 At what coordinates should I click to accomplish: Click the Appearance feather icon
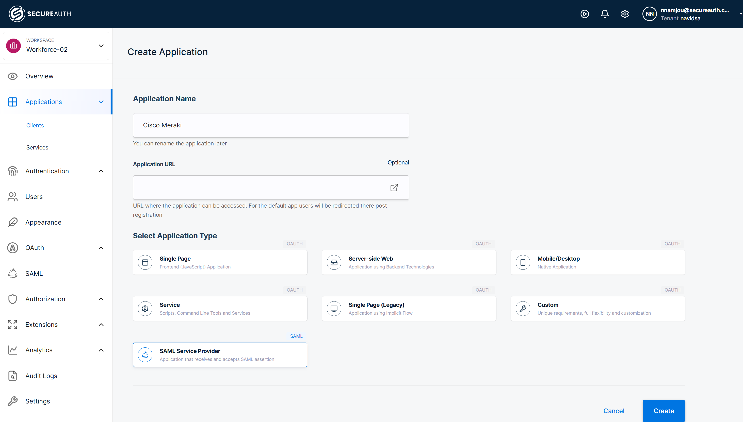click(x=12, y=222)
